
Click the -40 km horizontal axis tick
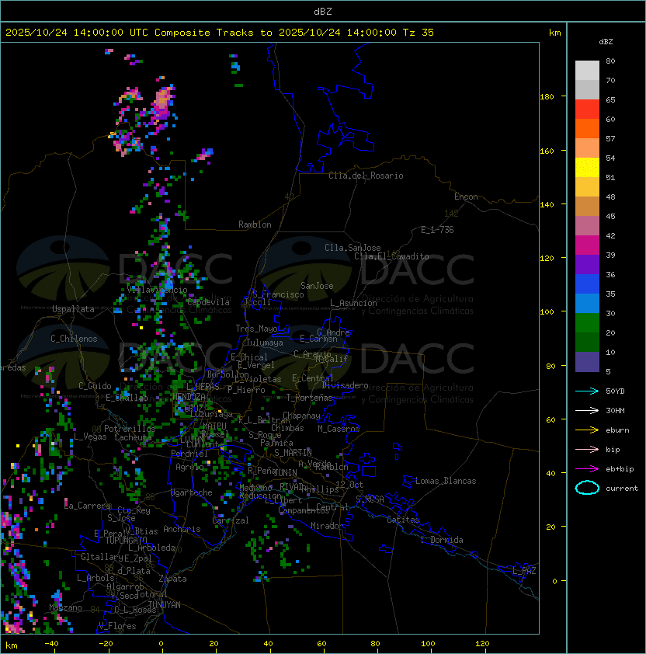[51, 644]
